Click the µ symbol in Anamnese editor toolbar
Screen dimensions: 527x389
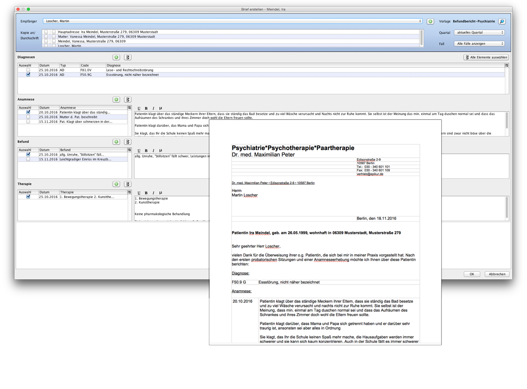click(x=161, y=108)
